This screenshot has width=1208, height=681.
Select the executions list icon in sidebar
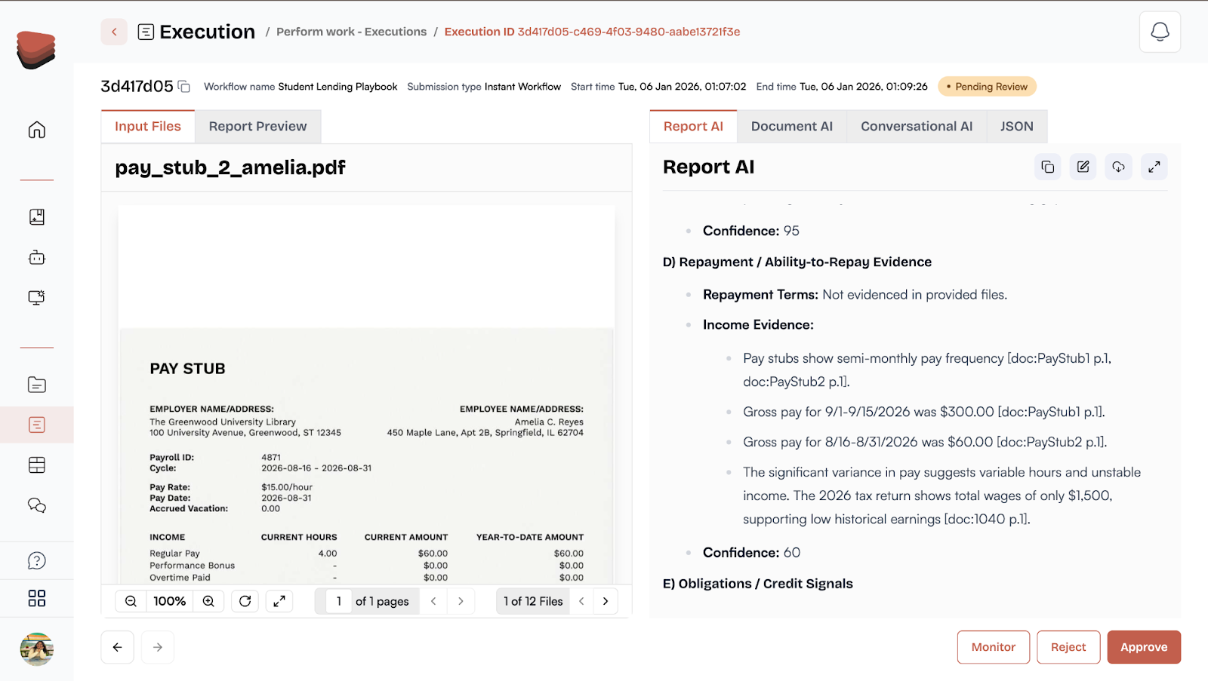pyautogui.click(x=36, y=425)
